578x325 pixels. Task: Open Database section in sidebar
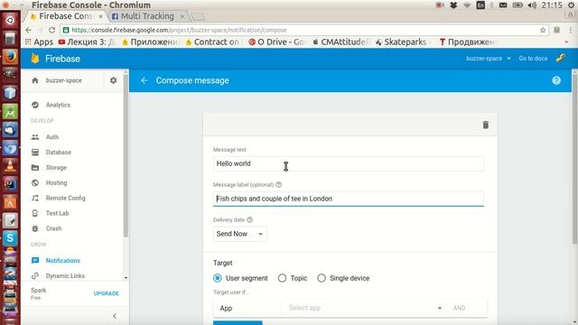(58, 153)
